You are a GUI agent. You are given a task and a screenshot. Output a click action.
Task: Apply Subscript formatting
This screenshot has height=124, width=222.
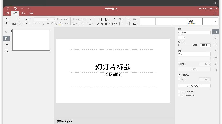tap(56, 23)
